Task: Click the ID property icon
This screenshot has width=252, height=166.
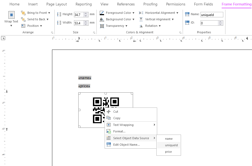Action: tap(187, 22)
